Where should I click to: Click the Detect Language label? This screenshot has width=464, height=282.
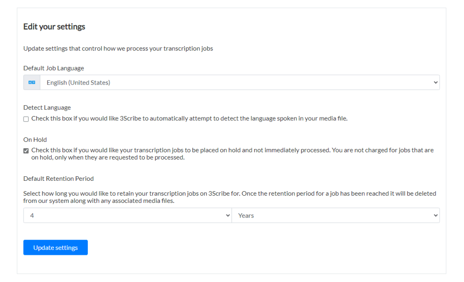(x=47, y=108)
